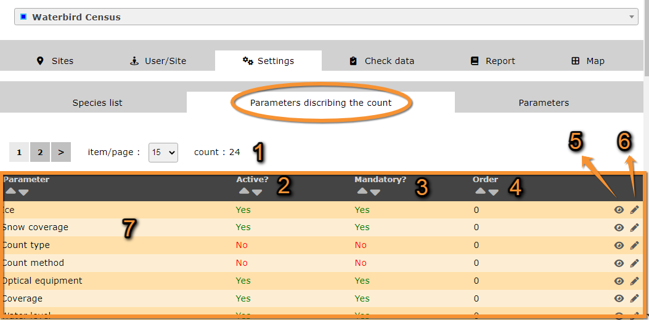This screenshot has width=649, height=320.
Task: Sort Parameter column ascending arrow
Action: [10, 192]
